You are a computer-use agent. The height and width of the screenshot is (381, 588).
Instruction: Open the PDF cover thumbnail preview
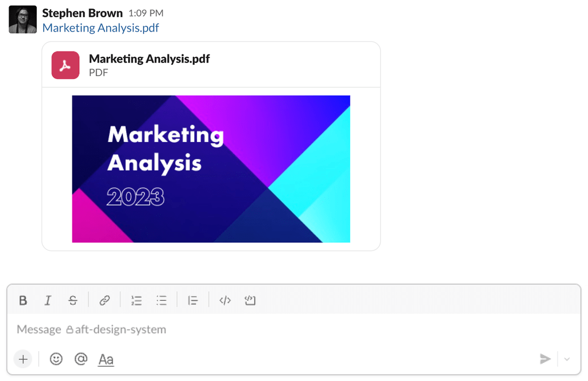pyautogui.click(x=210, y=168)
